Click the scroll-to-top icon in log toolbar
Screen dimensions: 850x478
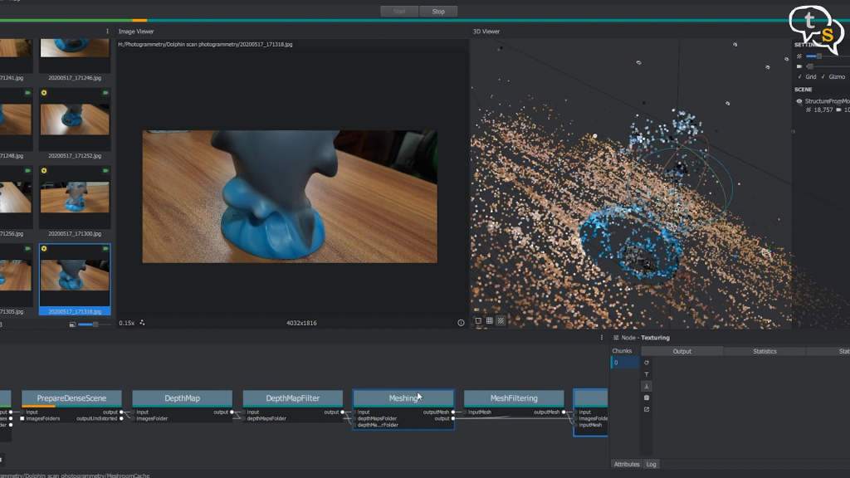point(647,374)
